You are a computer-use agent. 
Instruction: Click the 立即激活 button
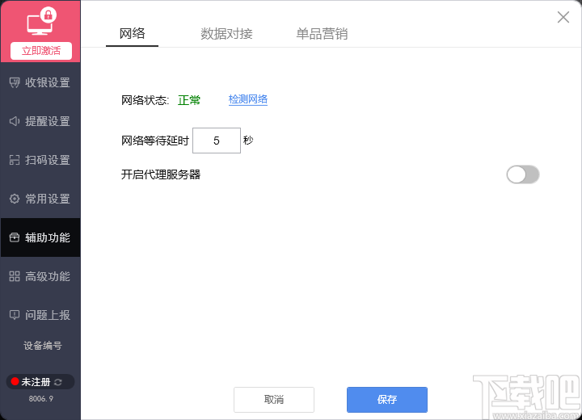click(x=41, y=51)
